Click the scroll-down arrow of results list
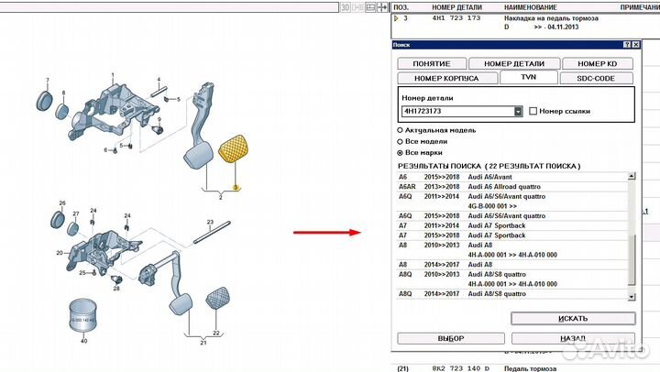 (x=631, y=296)
